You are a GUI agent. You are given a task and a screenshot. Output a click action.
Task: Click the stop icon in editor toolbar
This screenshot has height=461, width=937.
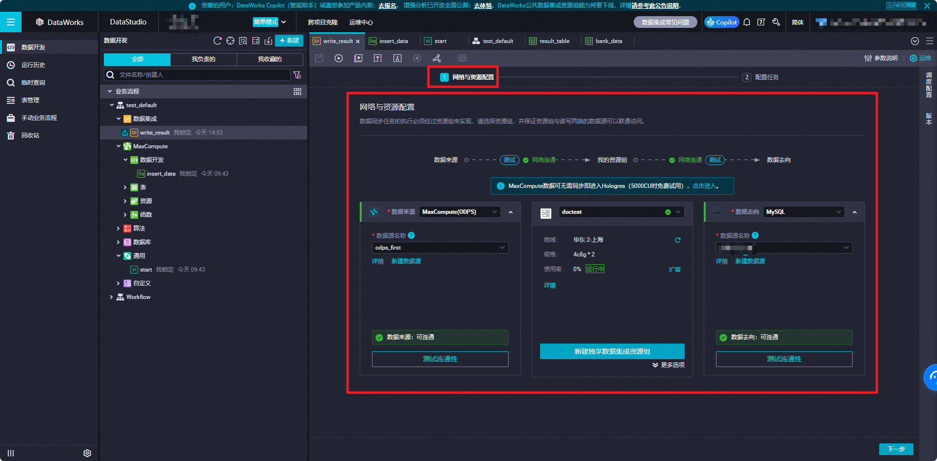coord(417,58)
